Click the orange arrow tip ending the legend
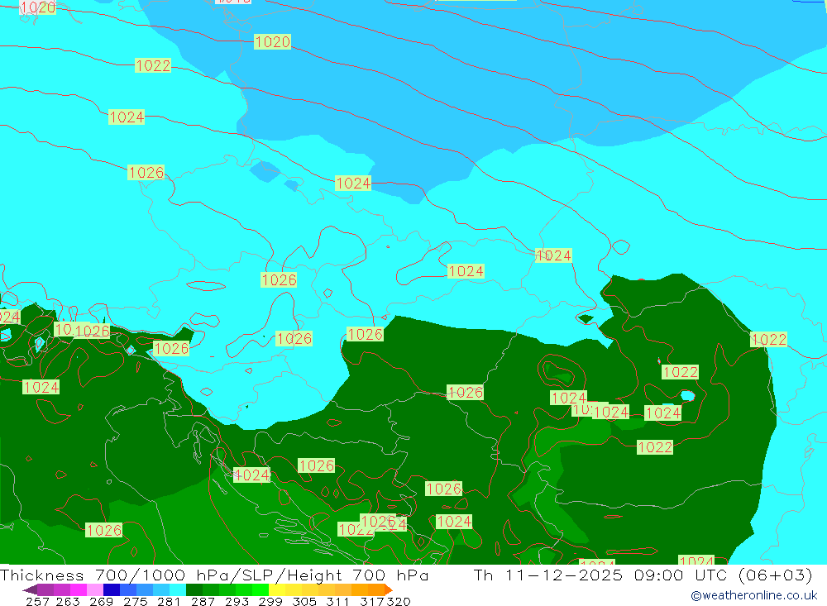 click(389, 589)
